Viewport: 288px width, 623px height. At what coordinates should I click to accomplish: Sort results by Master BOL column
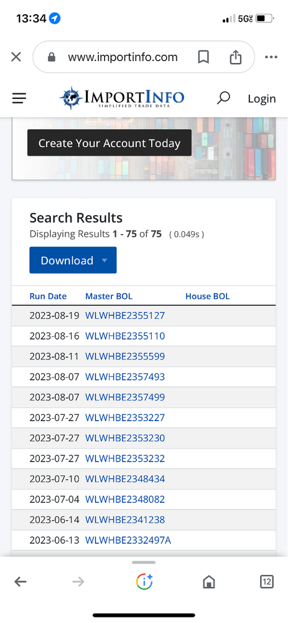[109, 296]
